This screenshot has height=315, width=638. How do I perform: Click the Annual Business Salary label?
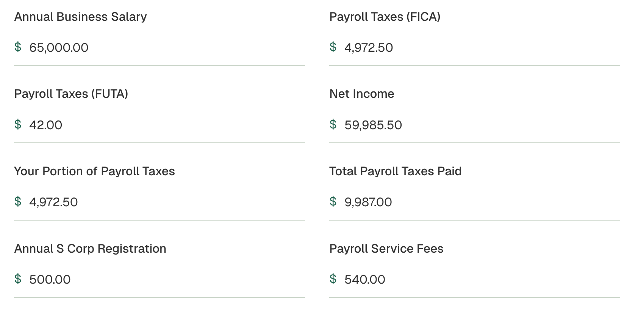tap(80, 17)
